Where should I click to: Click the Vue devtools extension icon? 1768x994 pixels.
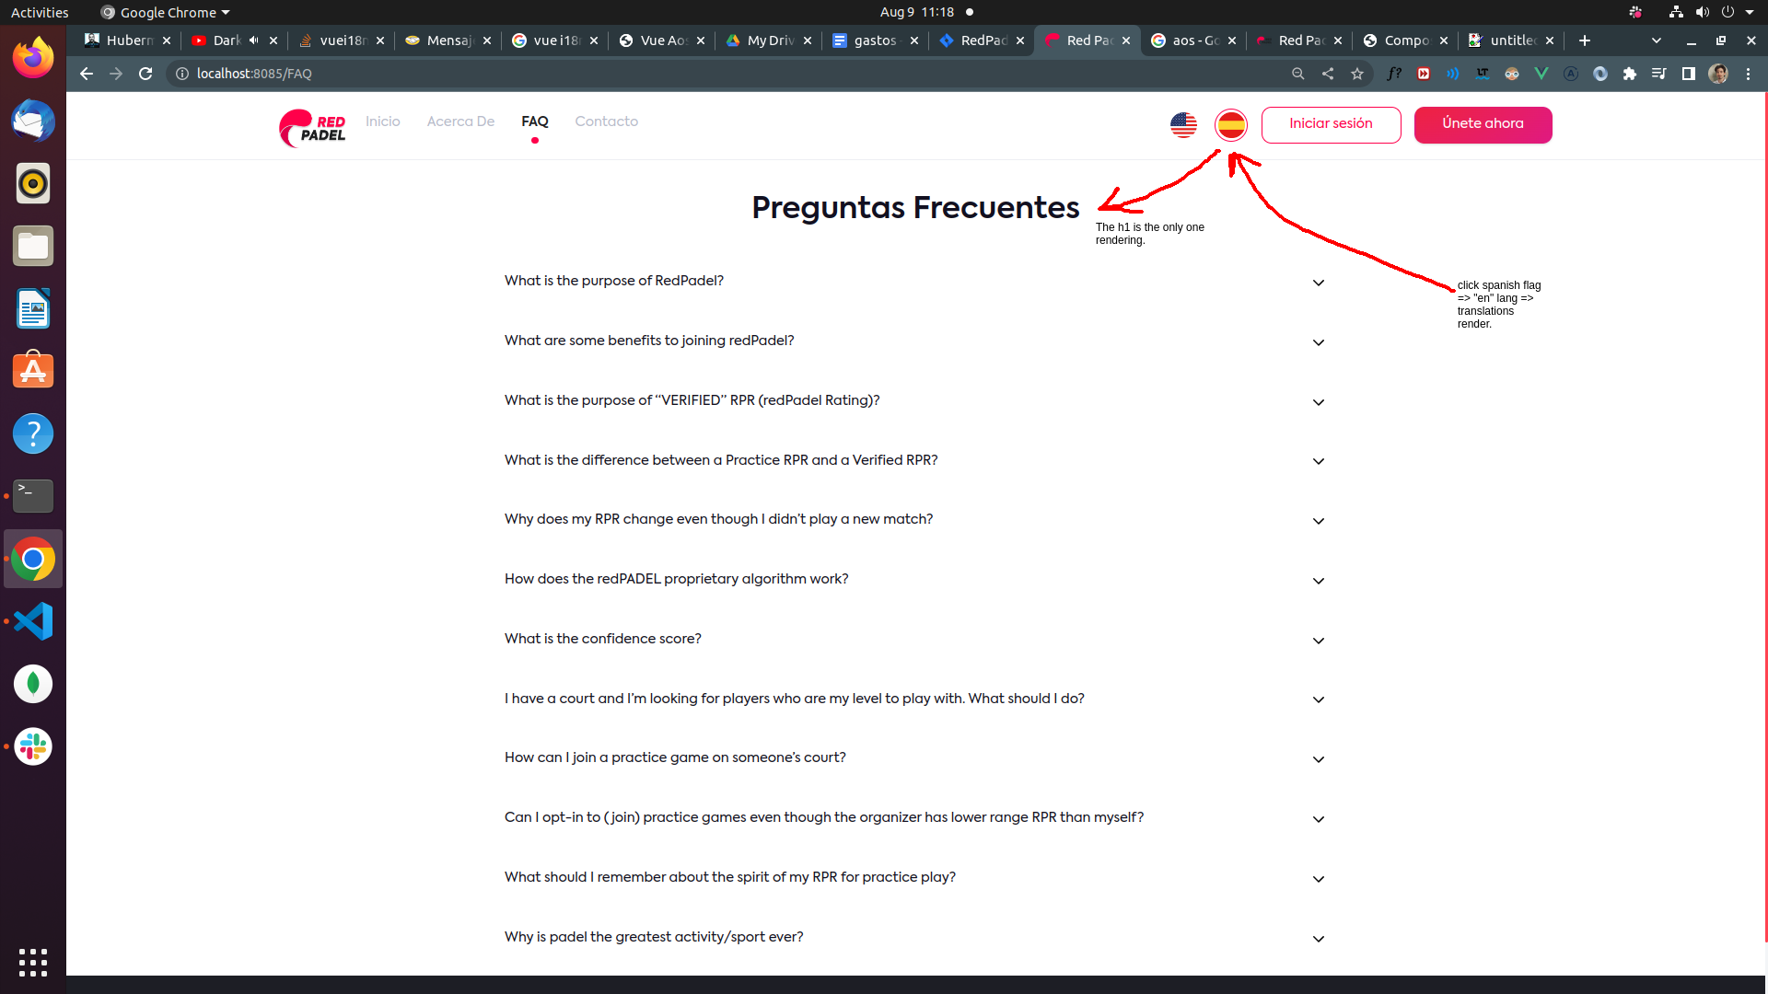coord(1541,74)
